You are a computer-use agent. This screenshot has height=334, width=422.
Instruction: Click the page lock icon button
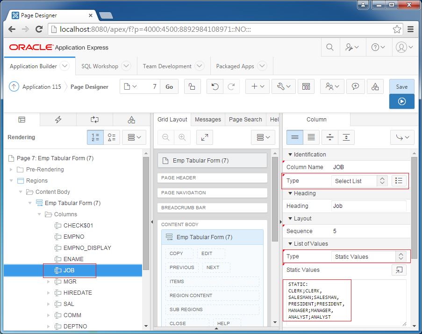click(x=192, y=86)
